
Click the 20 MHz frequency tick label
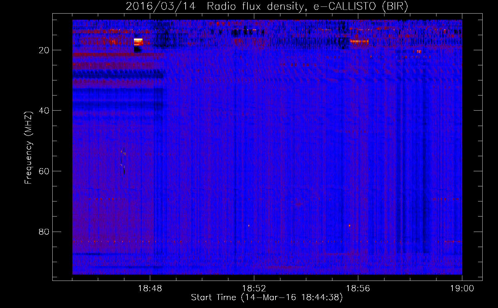tap(44, 50)
